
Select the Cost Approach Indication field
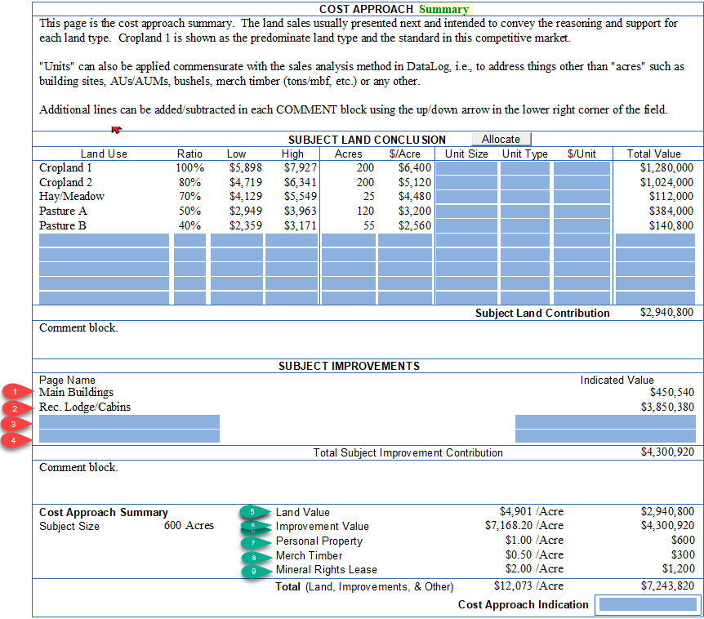pos(646,605)
